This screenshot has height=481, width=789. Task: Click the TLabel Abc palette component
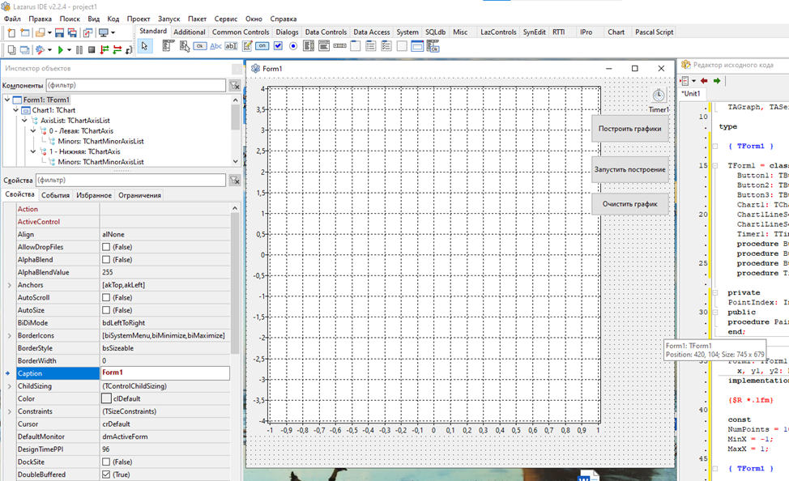tap(215, 46)
